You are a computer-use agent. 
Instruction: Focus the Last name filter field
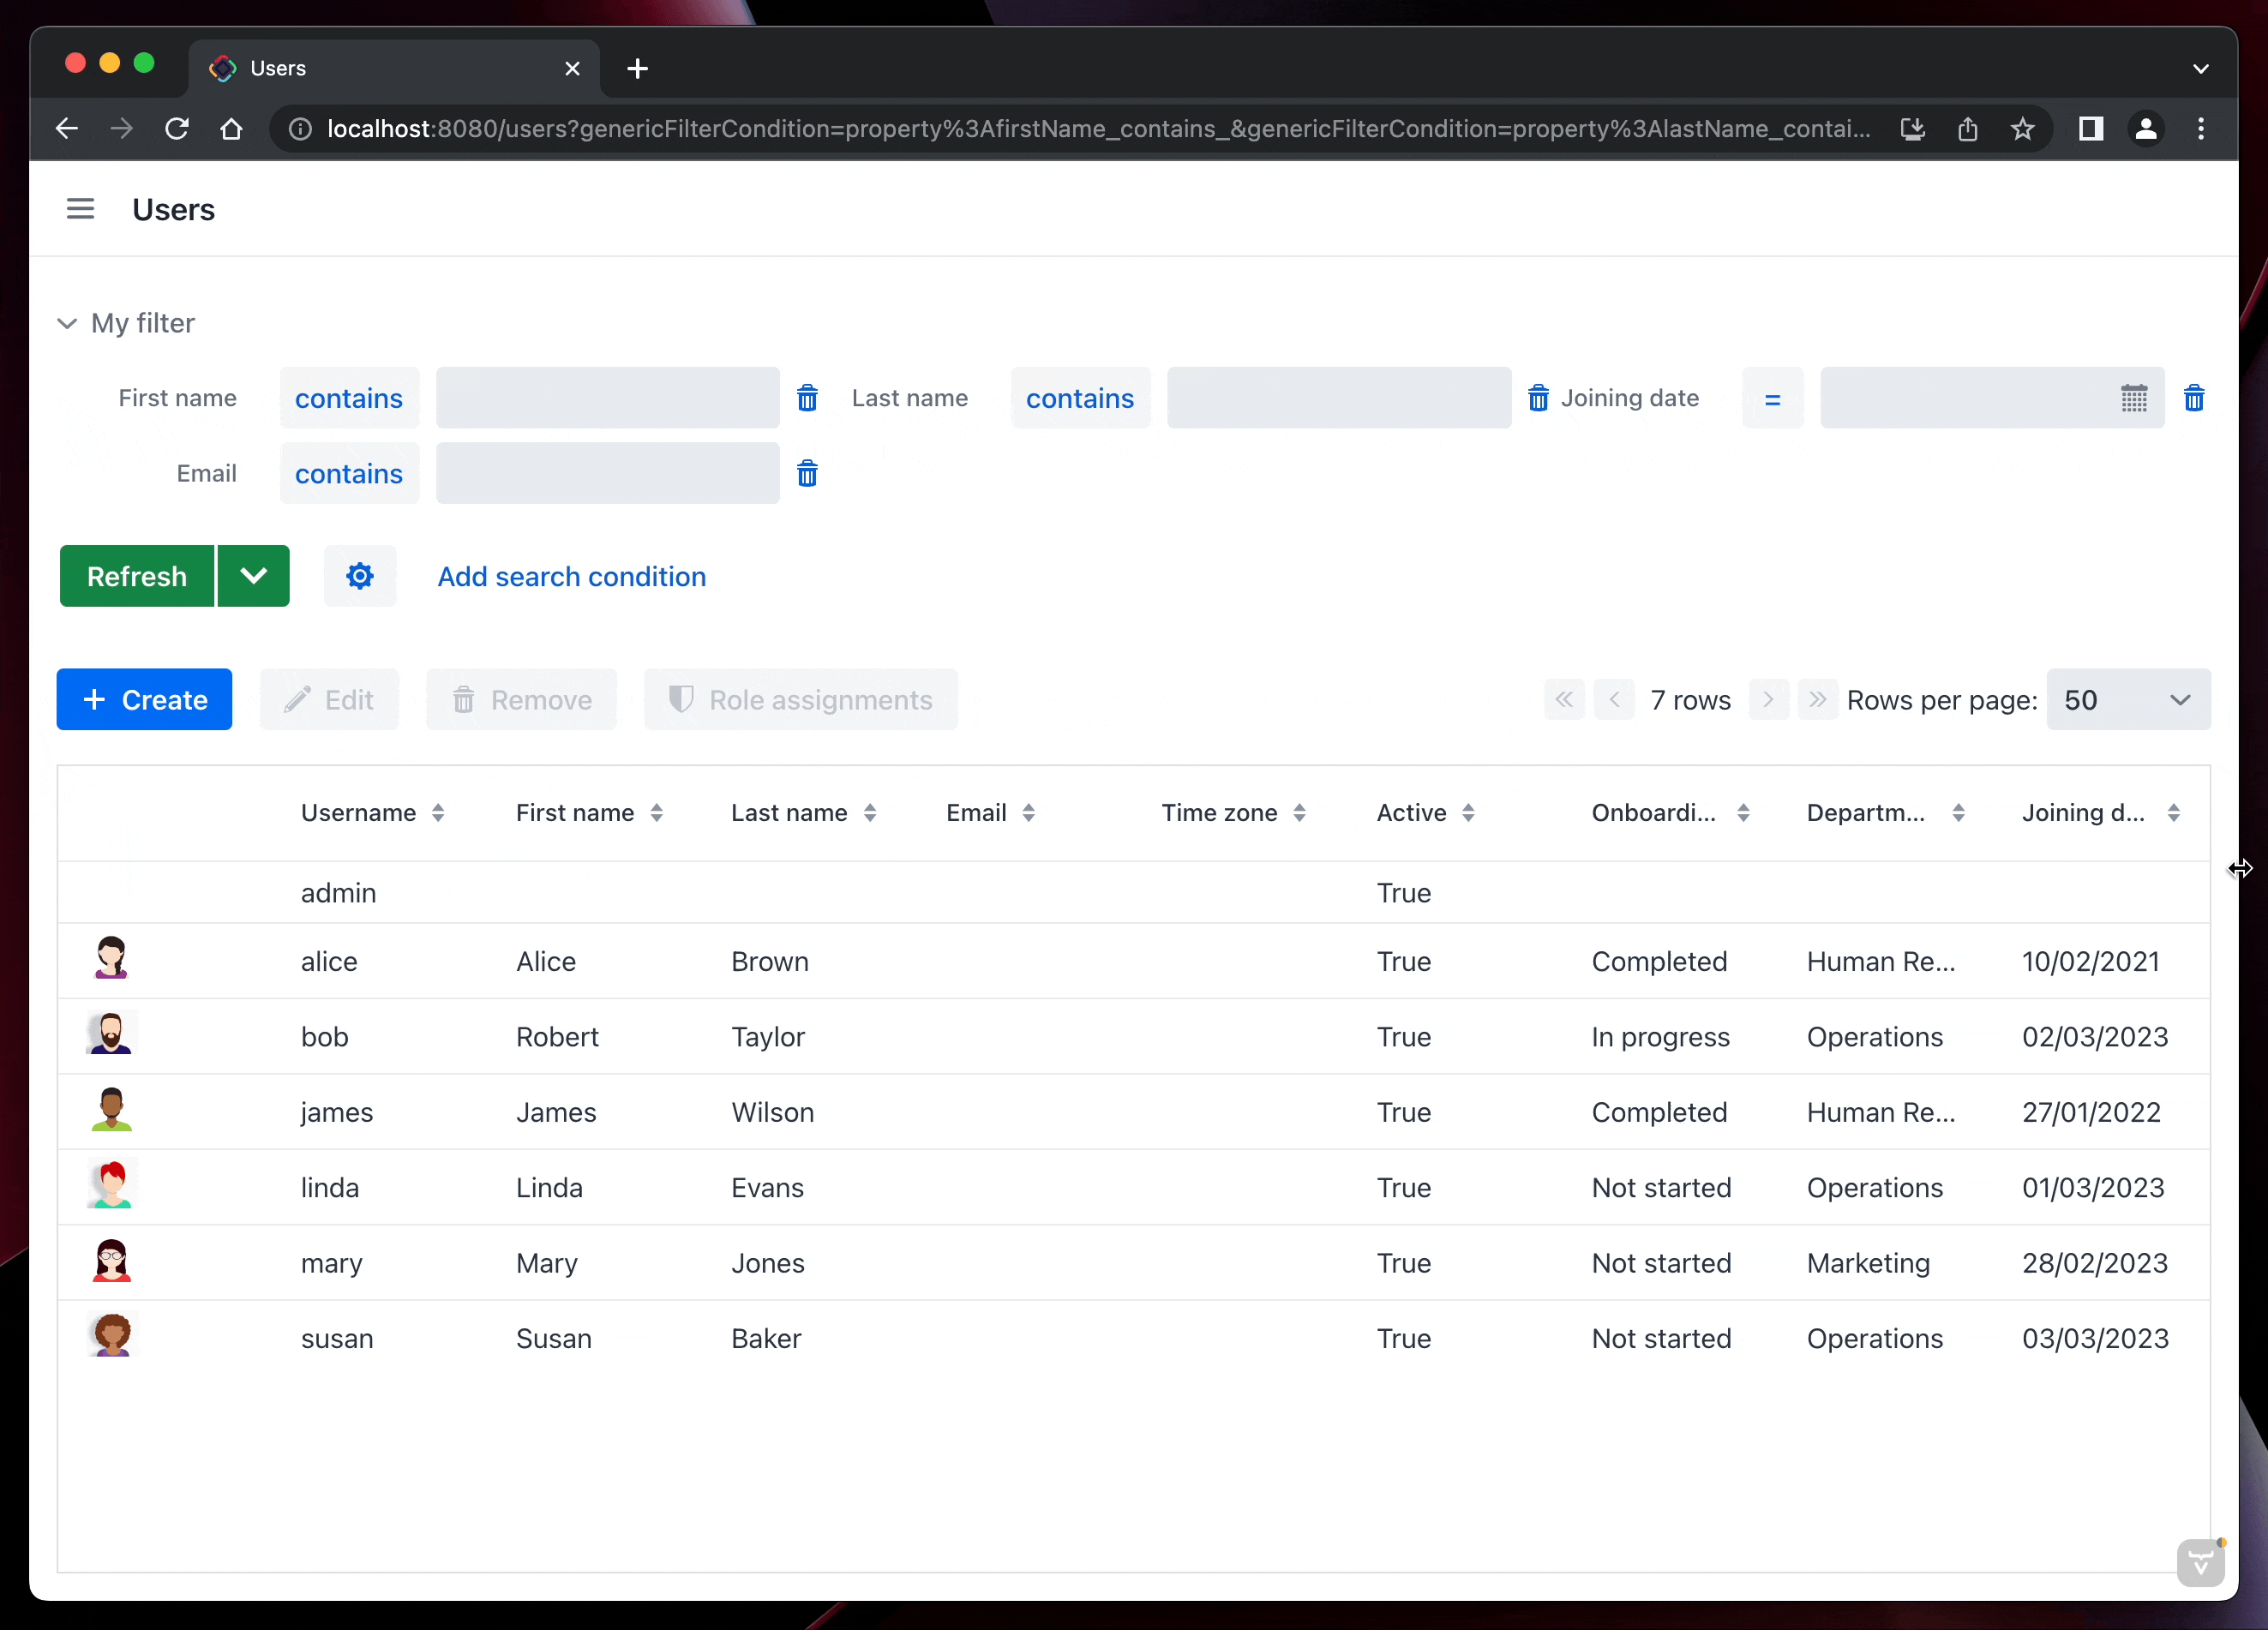click(1339, 398)
